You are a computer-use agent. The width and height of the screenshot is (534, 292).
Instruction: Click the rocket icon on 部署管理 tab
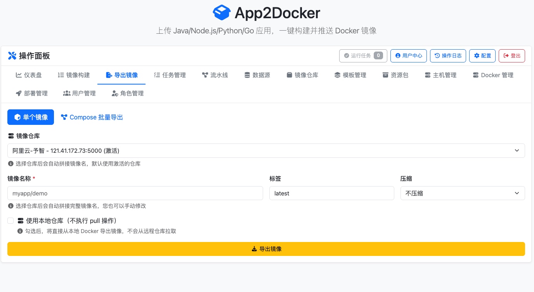[x=19, y=93]
